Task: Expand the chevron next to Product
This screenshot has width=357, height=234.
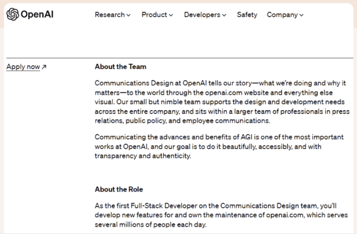Action: [x=171, y=15]
